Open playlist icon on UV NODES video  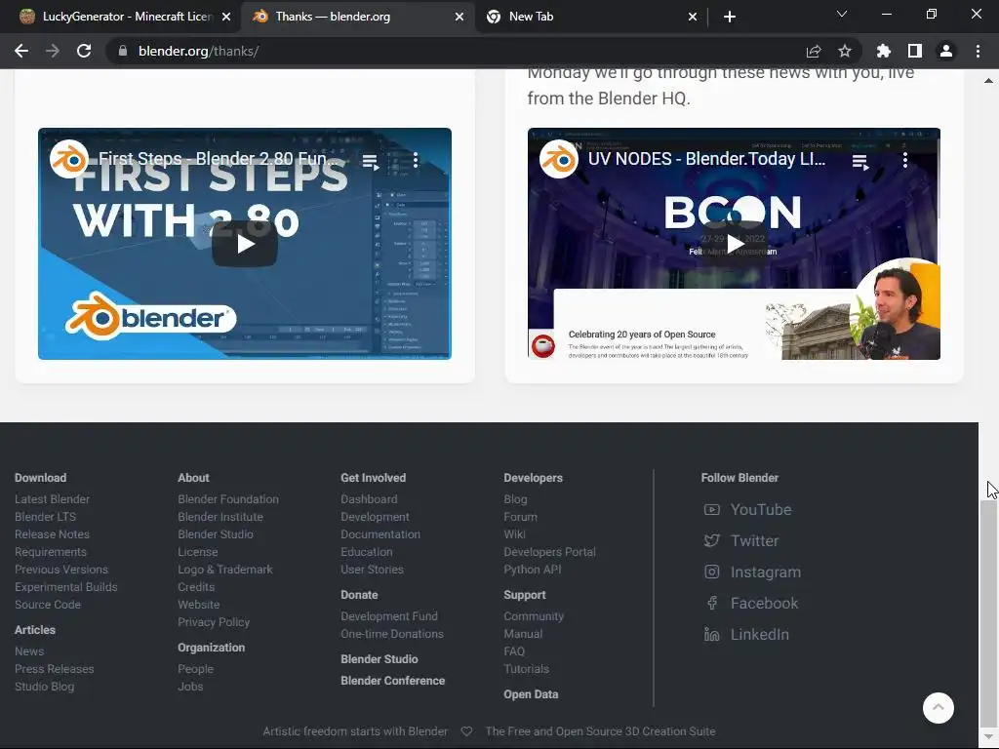pyautogui.click(x=860, y=162)
